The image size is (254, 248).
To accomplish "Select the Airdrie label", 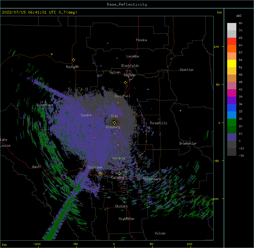I will 119,158.
